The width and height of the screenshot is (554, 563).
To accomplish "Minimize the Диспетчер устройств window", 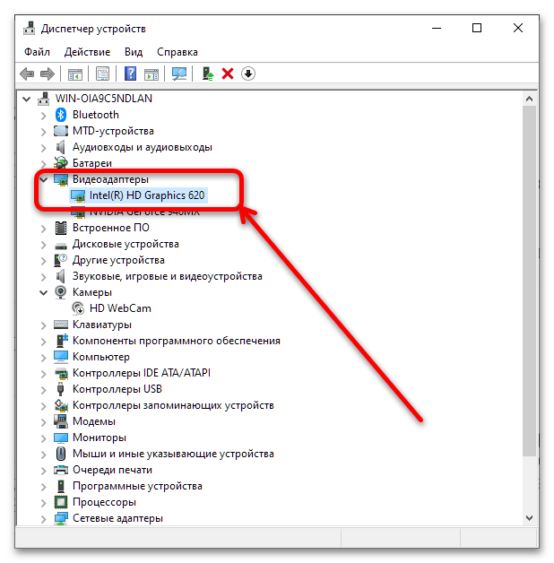I will coord(437,28).
